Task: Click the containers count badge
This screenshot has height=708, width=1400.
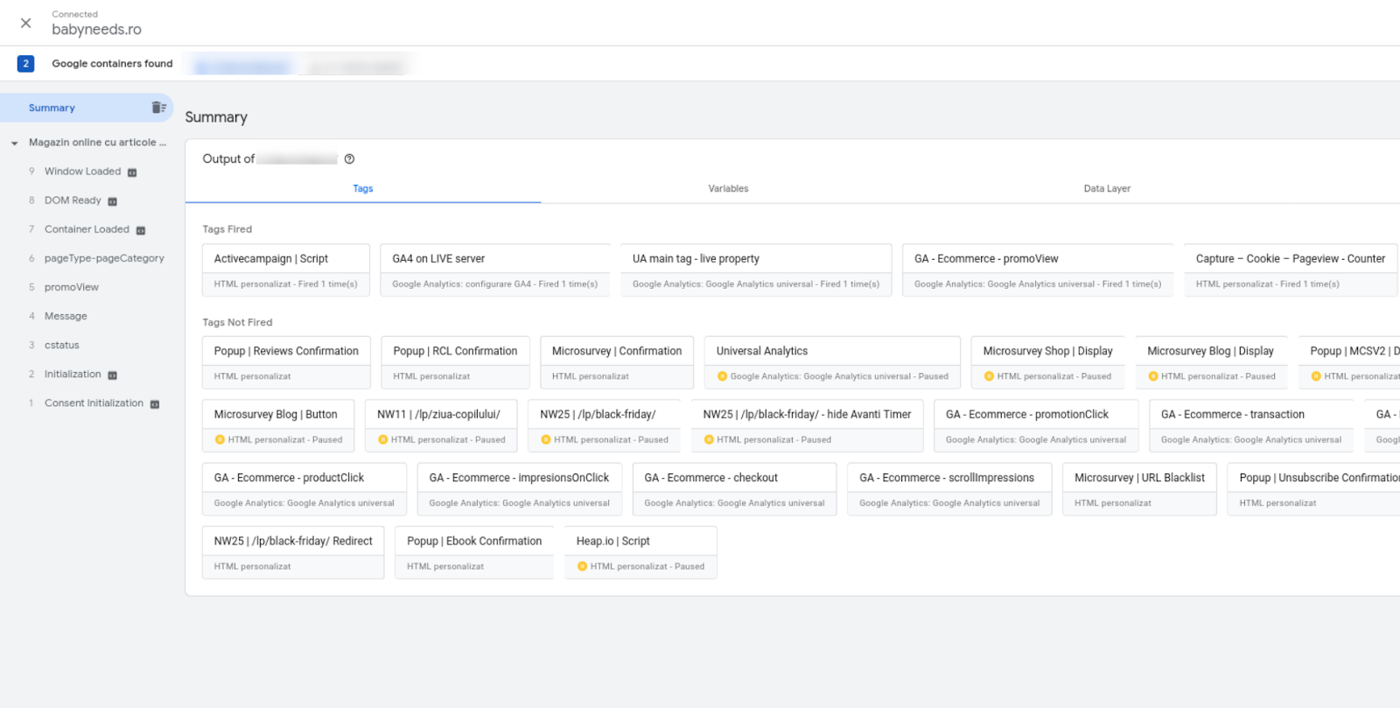Action: coord(25,64)
